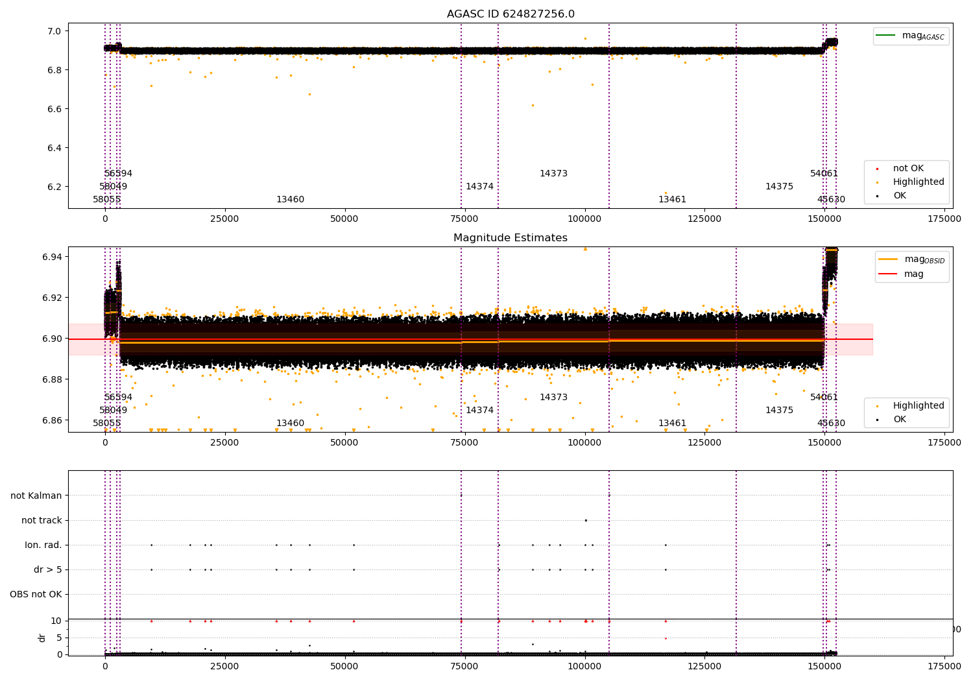The width and height of the screenshot is (973, 681).
Task: Select 'not OK' legend entry in top plot
Action: coord(908,169)
